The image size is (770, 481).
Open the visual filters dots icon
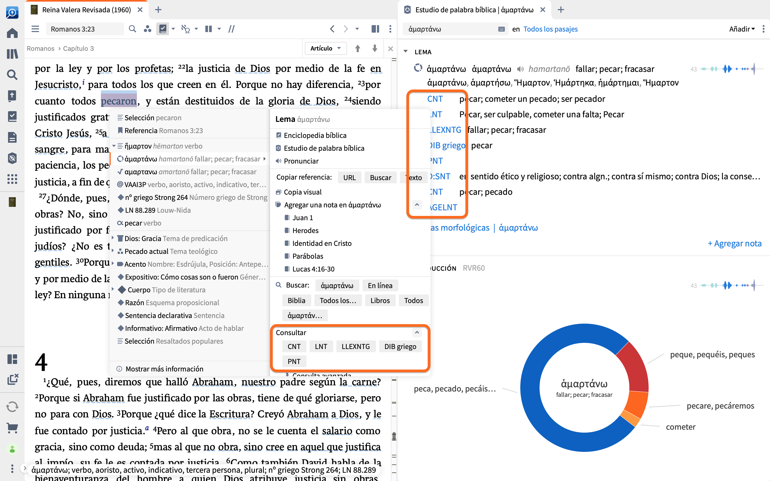(x=147, y=29)
